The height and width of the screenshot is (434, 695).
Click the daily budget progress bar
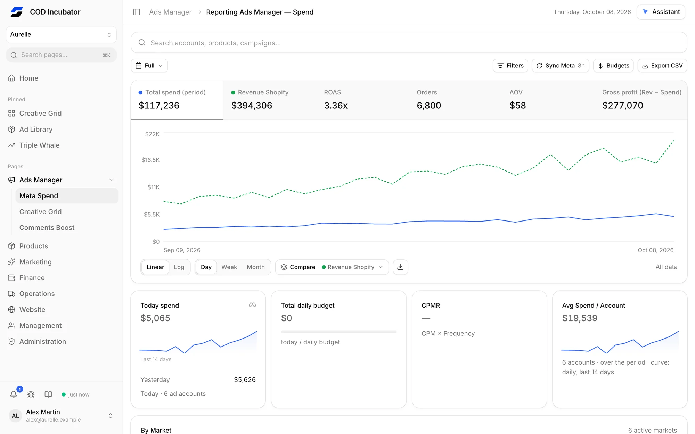[339, 332]
